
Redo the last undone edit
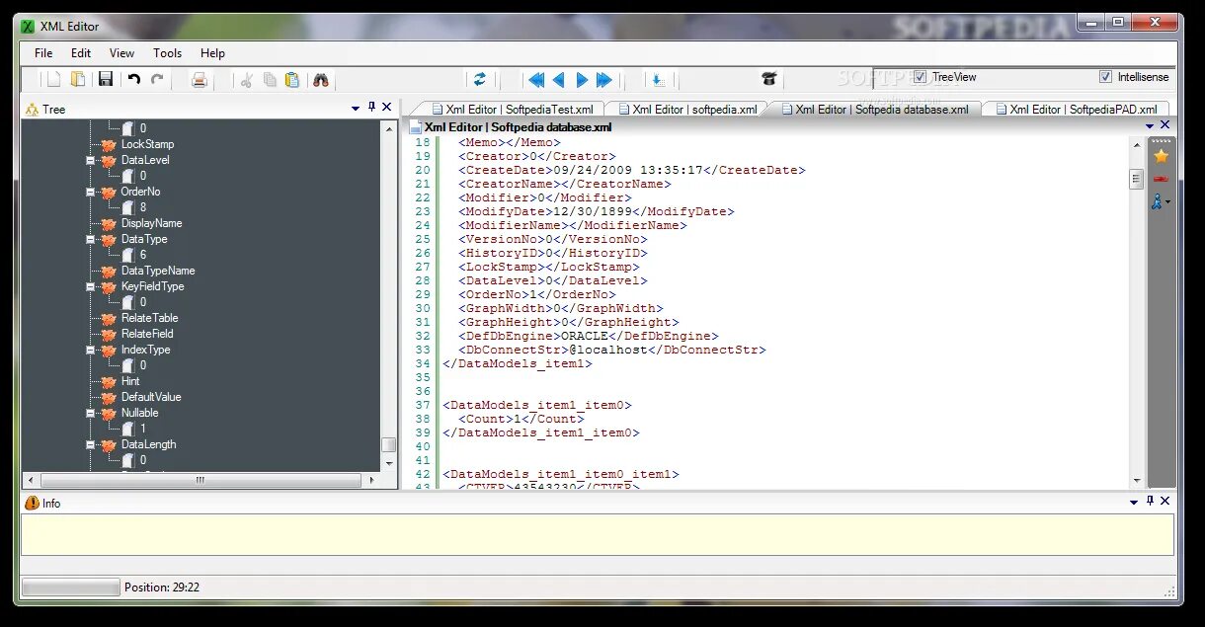click(157, 80)
